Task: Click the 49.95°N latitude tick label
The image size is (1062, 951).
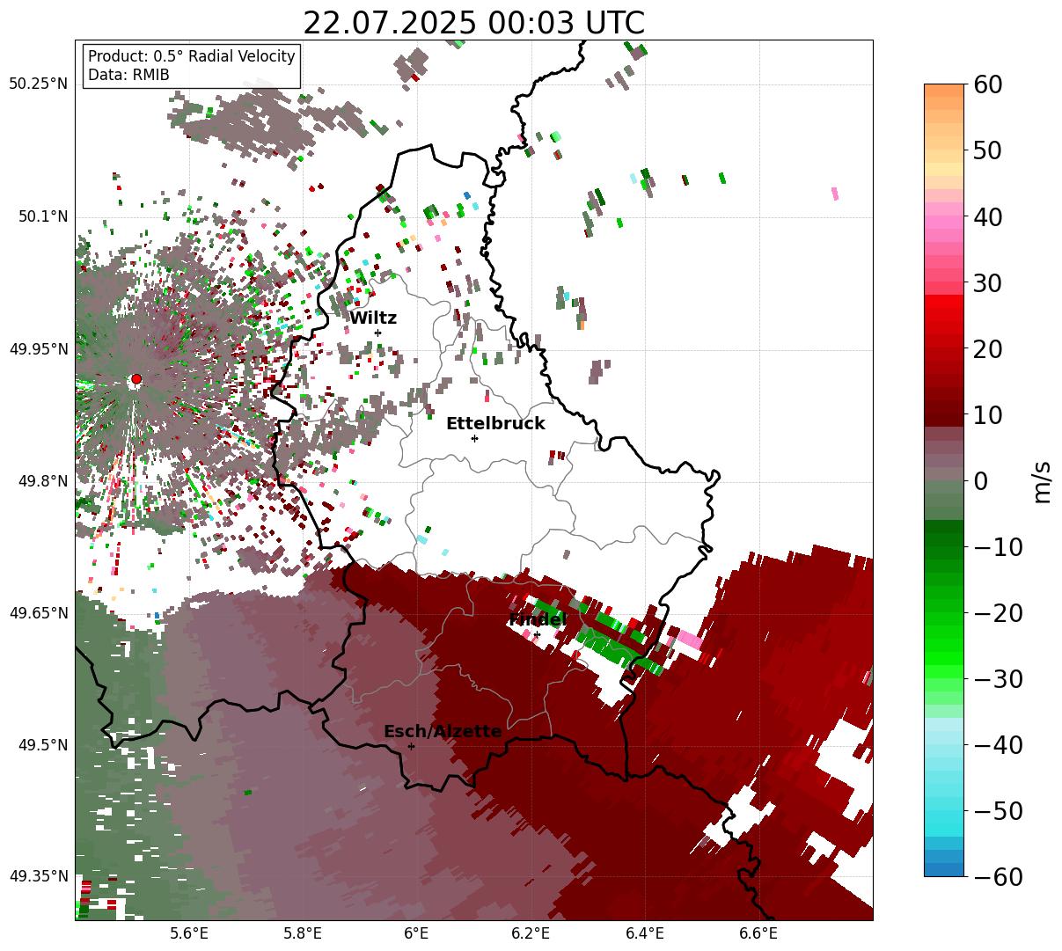Action: pyautogui.click(x=38, y=349)
